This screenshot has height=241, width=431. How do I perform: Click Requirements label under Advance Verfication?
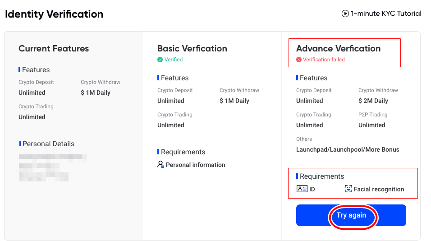(321, 176)
